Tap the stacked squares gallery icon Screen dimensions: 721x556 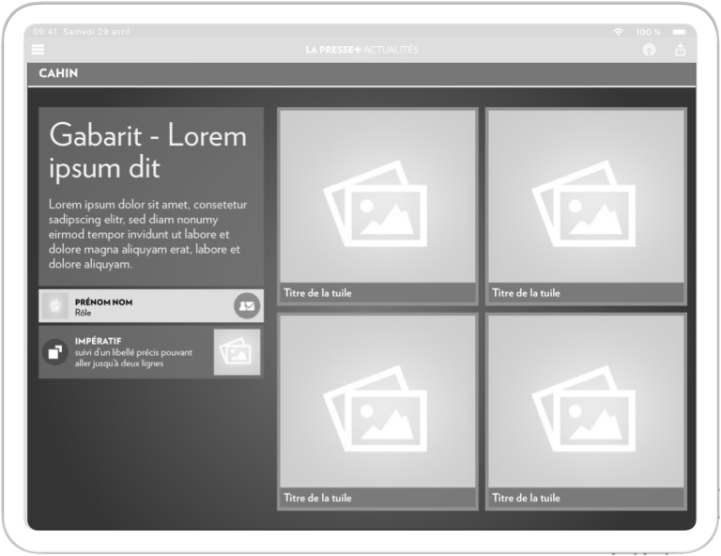[x=54, y=352]
